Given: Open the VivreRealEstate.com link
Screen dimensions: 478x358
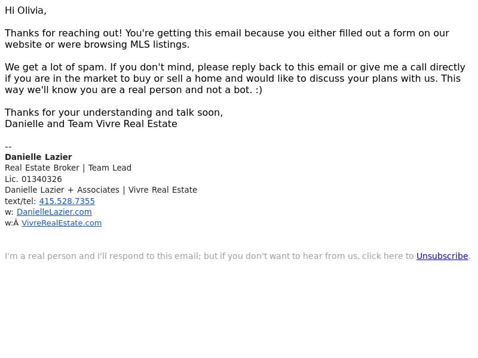Looking at the screenshot, I should tap(62, 223).
